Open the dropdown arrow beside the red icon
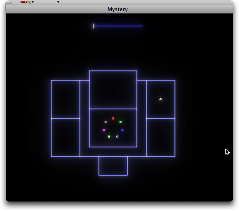This screenshot has height=211, width=239. (33, 2)
